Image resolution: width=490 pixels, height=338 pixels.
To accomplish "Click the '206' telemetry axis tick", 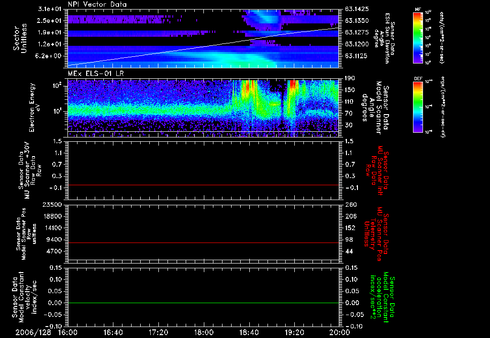I will pos(350,216).
